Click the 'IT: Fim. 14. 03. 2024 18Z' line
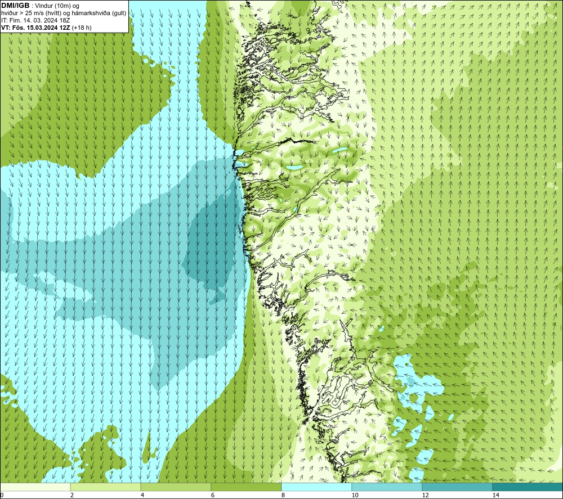The height and width of the screenshot is (499, 563). pos(35,20)
